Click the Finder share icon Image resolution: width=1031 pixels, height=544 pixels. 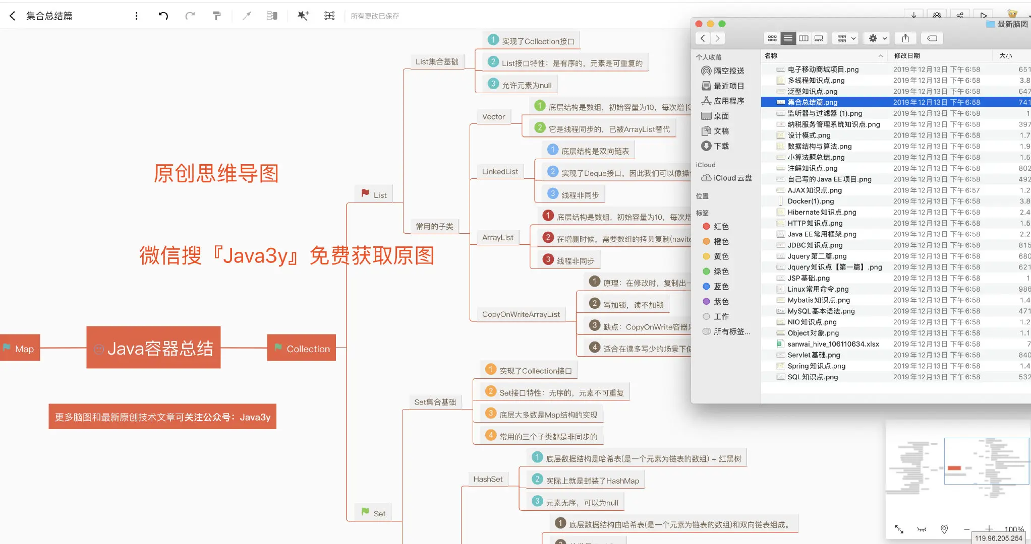pos(905,38)
